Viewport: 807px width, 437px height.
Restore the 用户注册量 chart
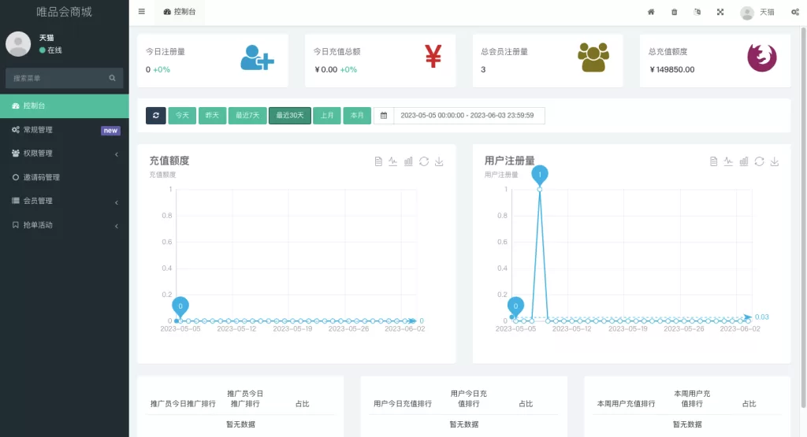[x=759, y=161]
